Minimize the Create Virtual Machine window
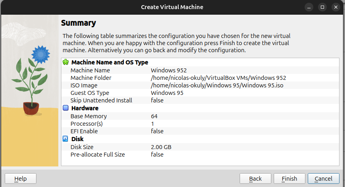This screenshot has width=345, height=187. pyautogui.click(x=309, y=7)
